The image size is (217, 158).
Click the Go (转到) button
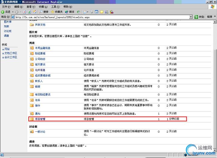point(199,17)
